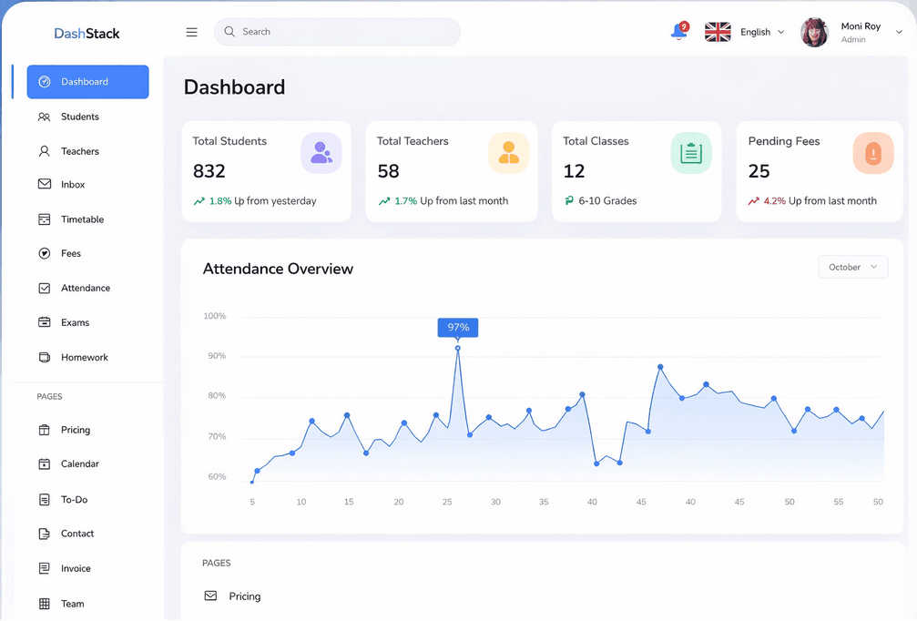Click the Inbox envelope icon in sidebar
The width and height of the screenshot is (917, 621).
coord(45,185)
